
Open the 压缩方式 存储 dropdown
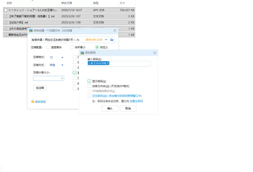pos(62,65)
